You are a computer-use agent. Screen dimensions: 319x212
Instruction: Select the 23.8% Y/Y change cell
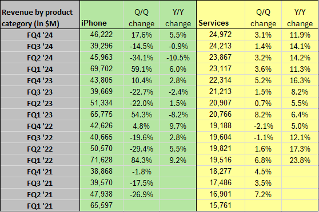pos(300,160)
